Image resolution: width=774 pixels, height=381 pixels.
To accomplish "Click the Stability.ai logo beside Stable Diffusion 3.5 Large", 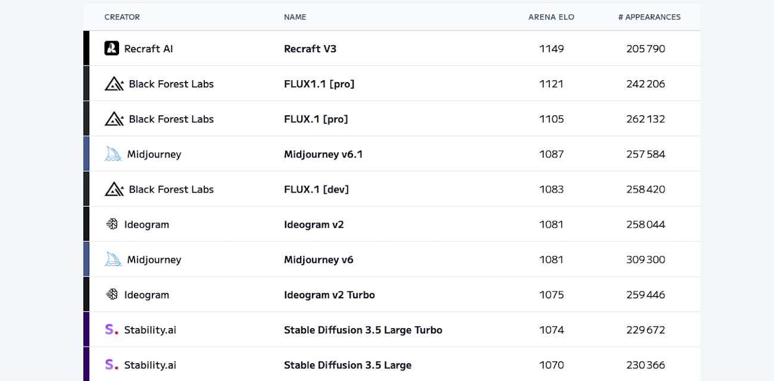I will point(111,365).
